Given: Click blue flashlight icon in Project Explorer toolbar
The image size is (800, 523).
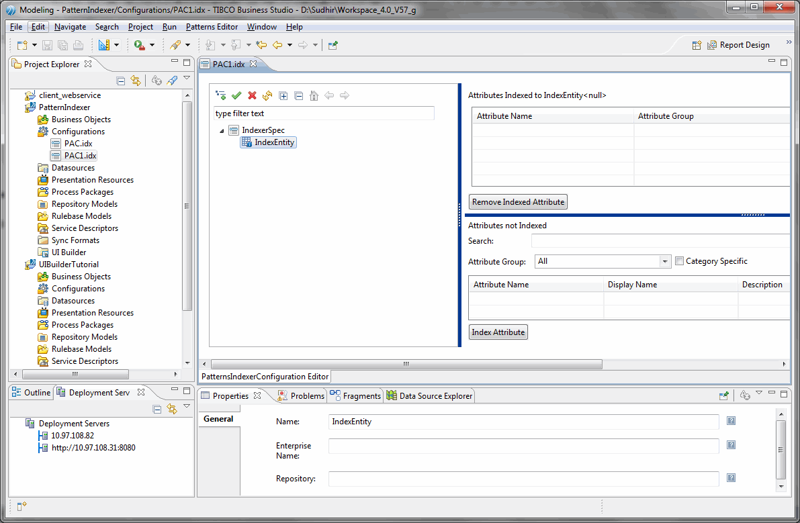Looking at the screenshot, I should 173,81.
